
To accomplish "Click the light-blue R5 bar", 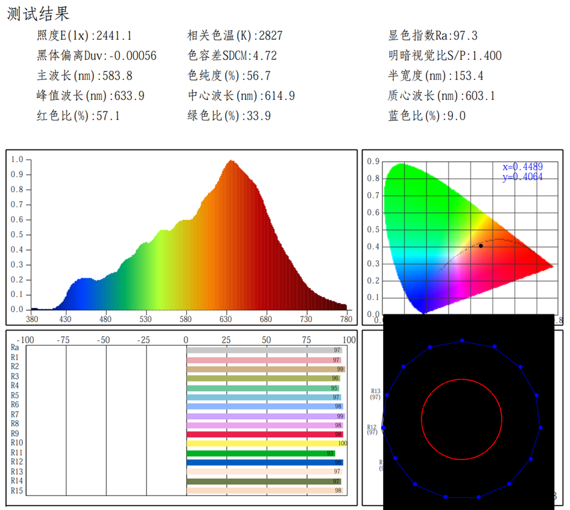I will tap(264, 397).
